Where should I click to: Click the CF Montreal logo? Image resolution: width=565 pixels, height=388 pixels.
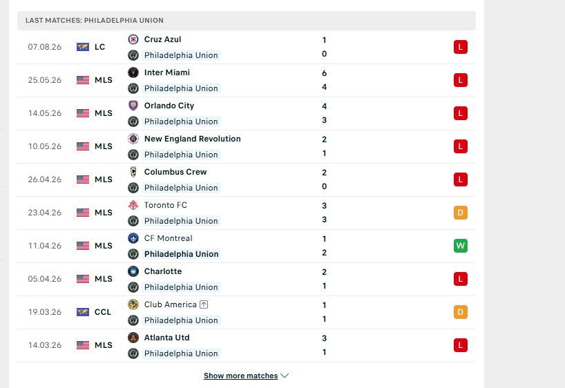pyautogui.click(x=133, y=238)
